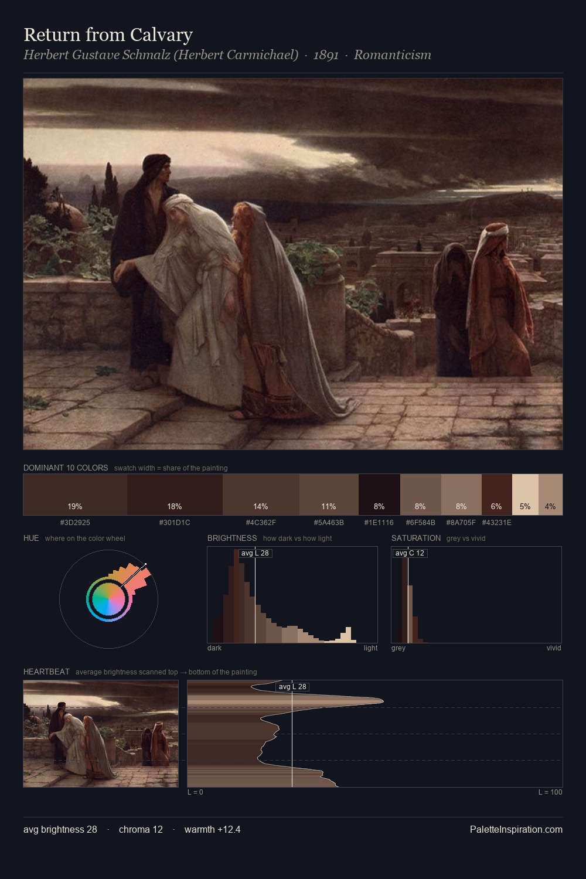The height and width of the screenshot is (879, 586).
Task: Click the artist name Herbert Gustave Schmalz
Action: 161,55
